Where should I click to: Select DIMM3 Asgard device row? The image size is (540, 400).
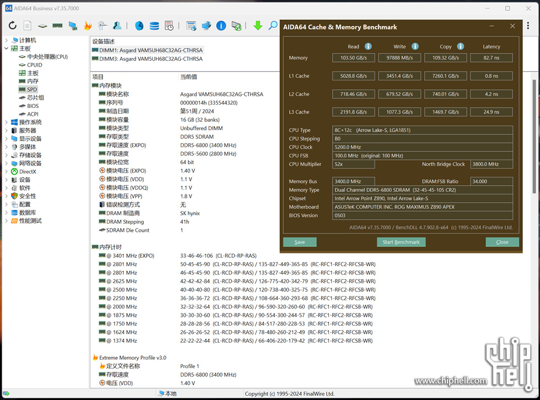coord(148,59)
